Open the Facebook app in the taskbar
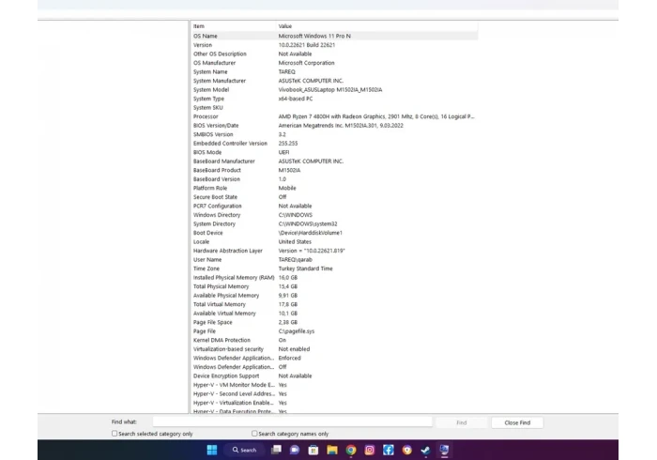Image resolution: width=657 pixels, height=460 pixels. (389, 450)
